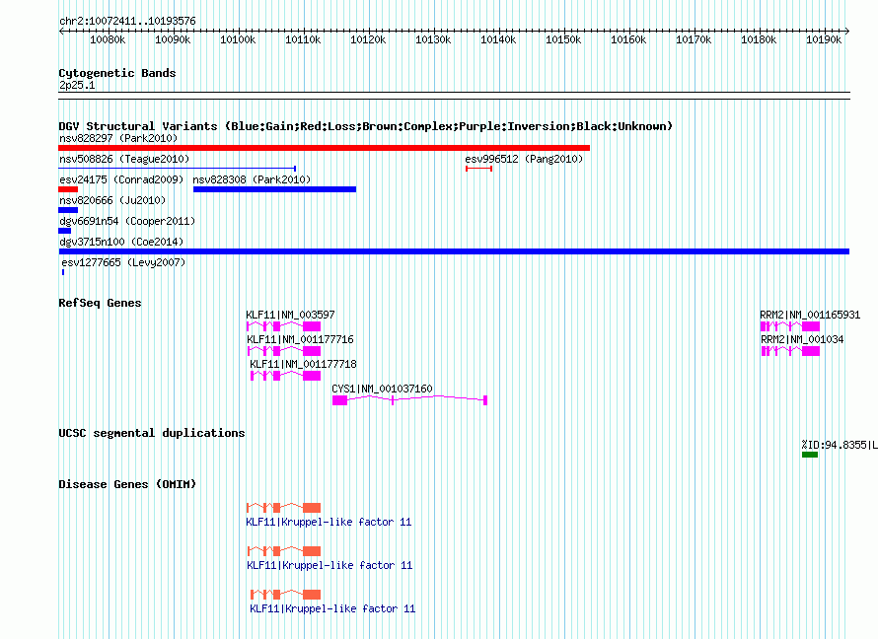
Task: Select the Cytogenetic Bands track title
Action: 117,73
